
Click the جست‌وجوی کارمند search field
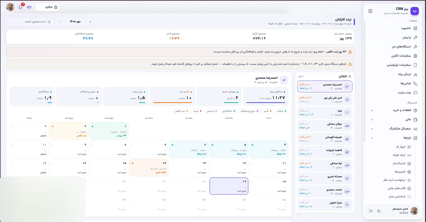click(30, 22)
